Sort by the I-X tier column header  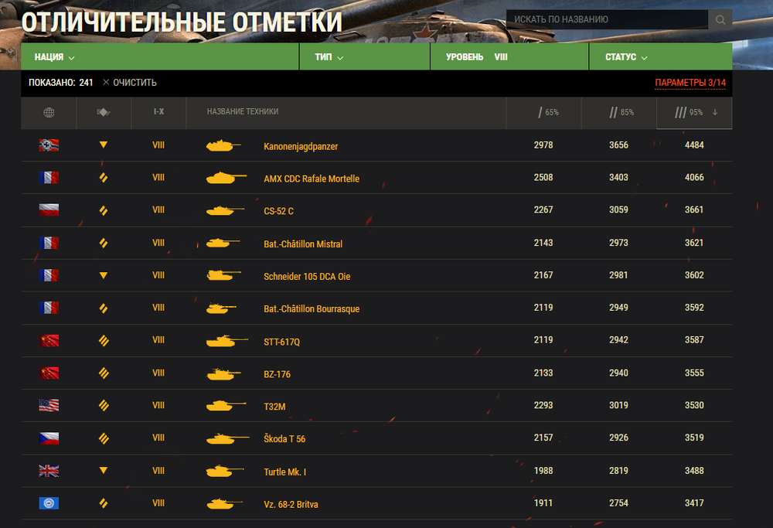[x=158, y=112]
